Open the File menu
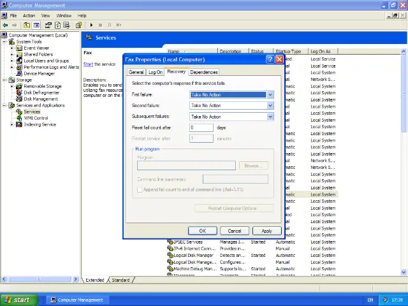Image resolution: width=408 pixels, height=306 pixels. (13, 15)
